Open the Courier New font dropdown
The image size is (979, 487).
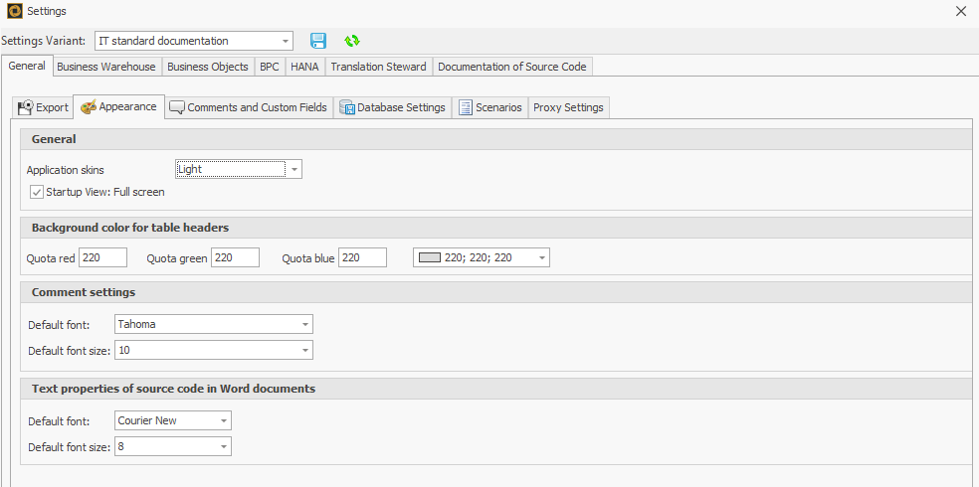(x=223, y=420)
